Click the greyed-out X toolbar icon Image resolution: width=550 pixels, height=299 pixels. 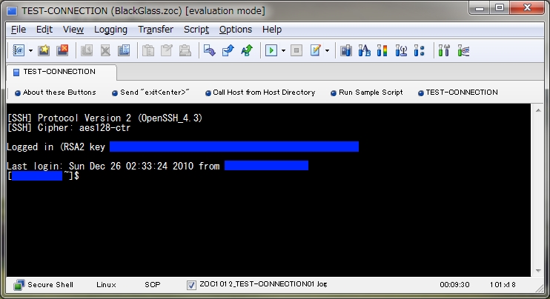click(x=105, y=51)
